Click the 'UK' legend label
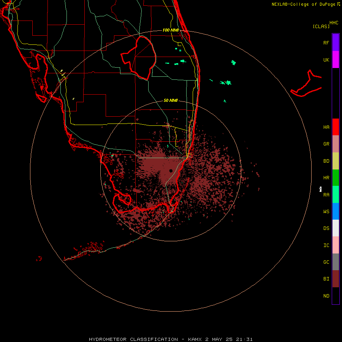342x342 pixels. point(326,60)
